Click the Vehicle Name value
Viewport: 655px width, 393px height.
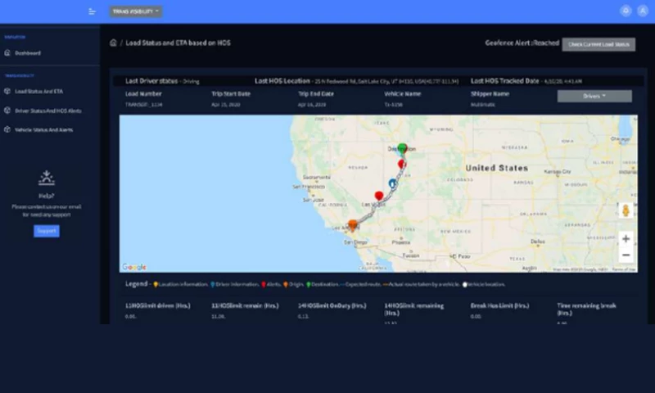click(x=393, y=105)
